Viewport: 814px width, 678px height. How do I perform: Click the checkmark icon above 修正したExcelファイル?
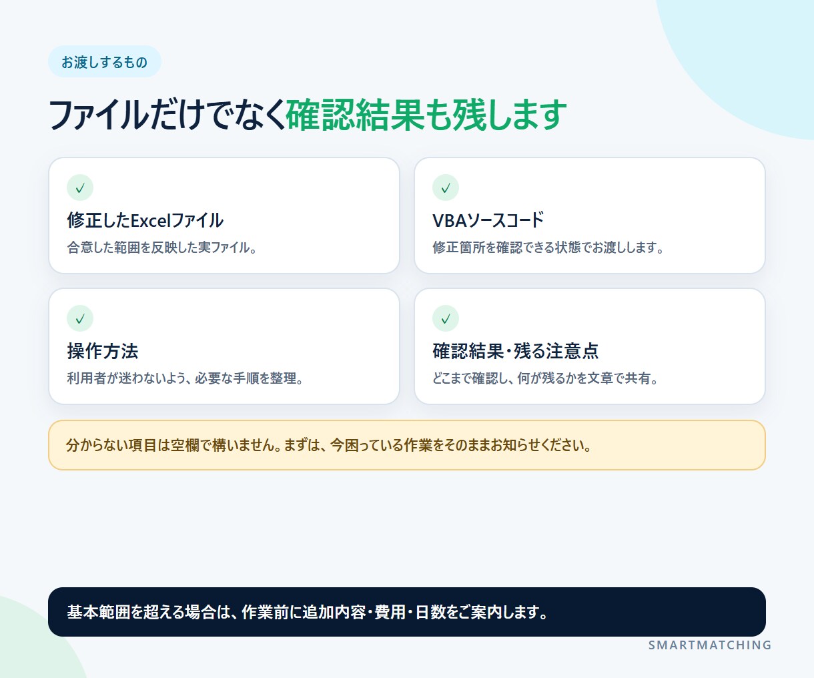tap(80, 188)
